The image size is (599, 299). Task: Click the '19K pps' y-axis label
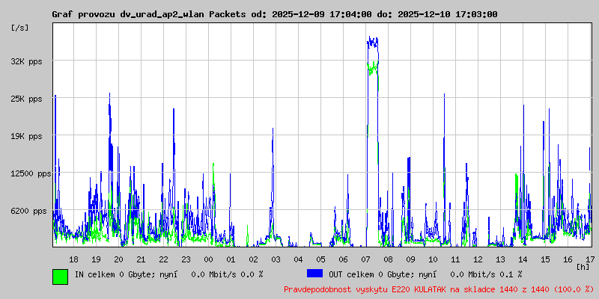26,136
